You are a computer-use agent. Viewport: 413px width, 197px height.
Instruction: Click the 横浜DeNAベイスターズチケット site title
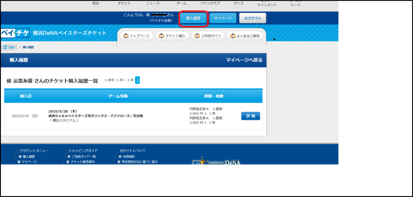(70, 33)
